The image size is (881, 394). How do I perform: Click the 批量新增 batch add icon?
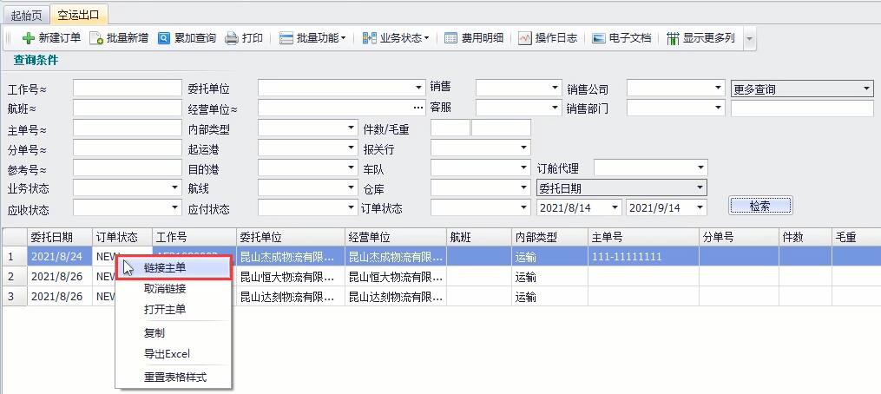click(x=96, y=38)
